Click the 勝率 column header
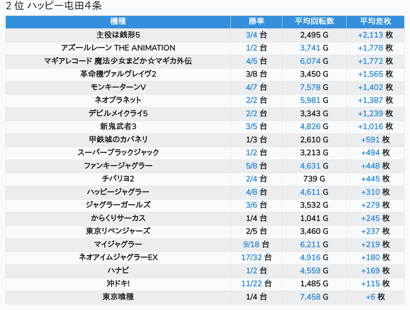This screenshot has height=310, width=410. (256, 22)
